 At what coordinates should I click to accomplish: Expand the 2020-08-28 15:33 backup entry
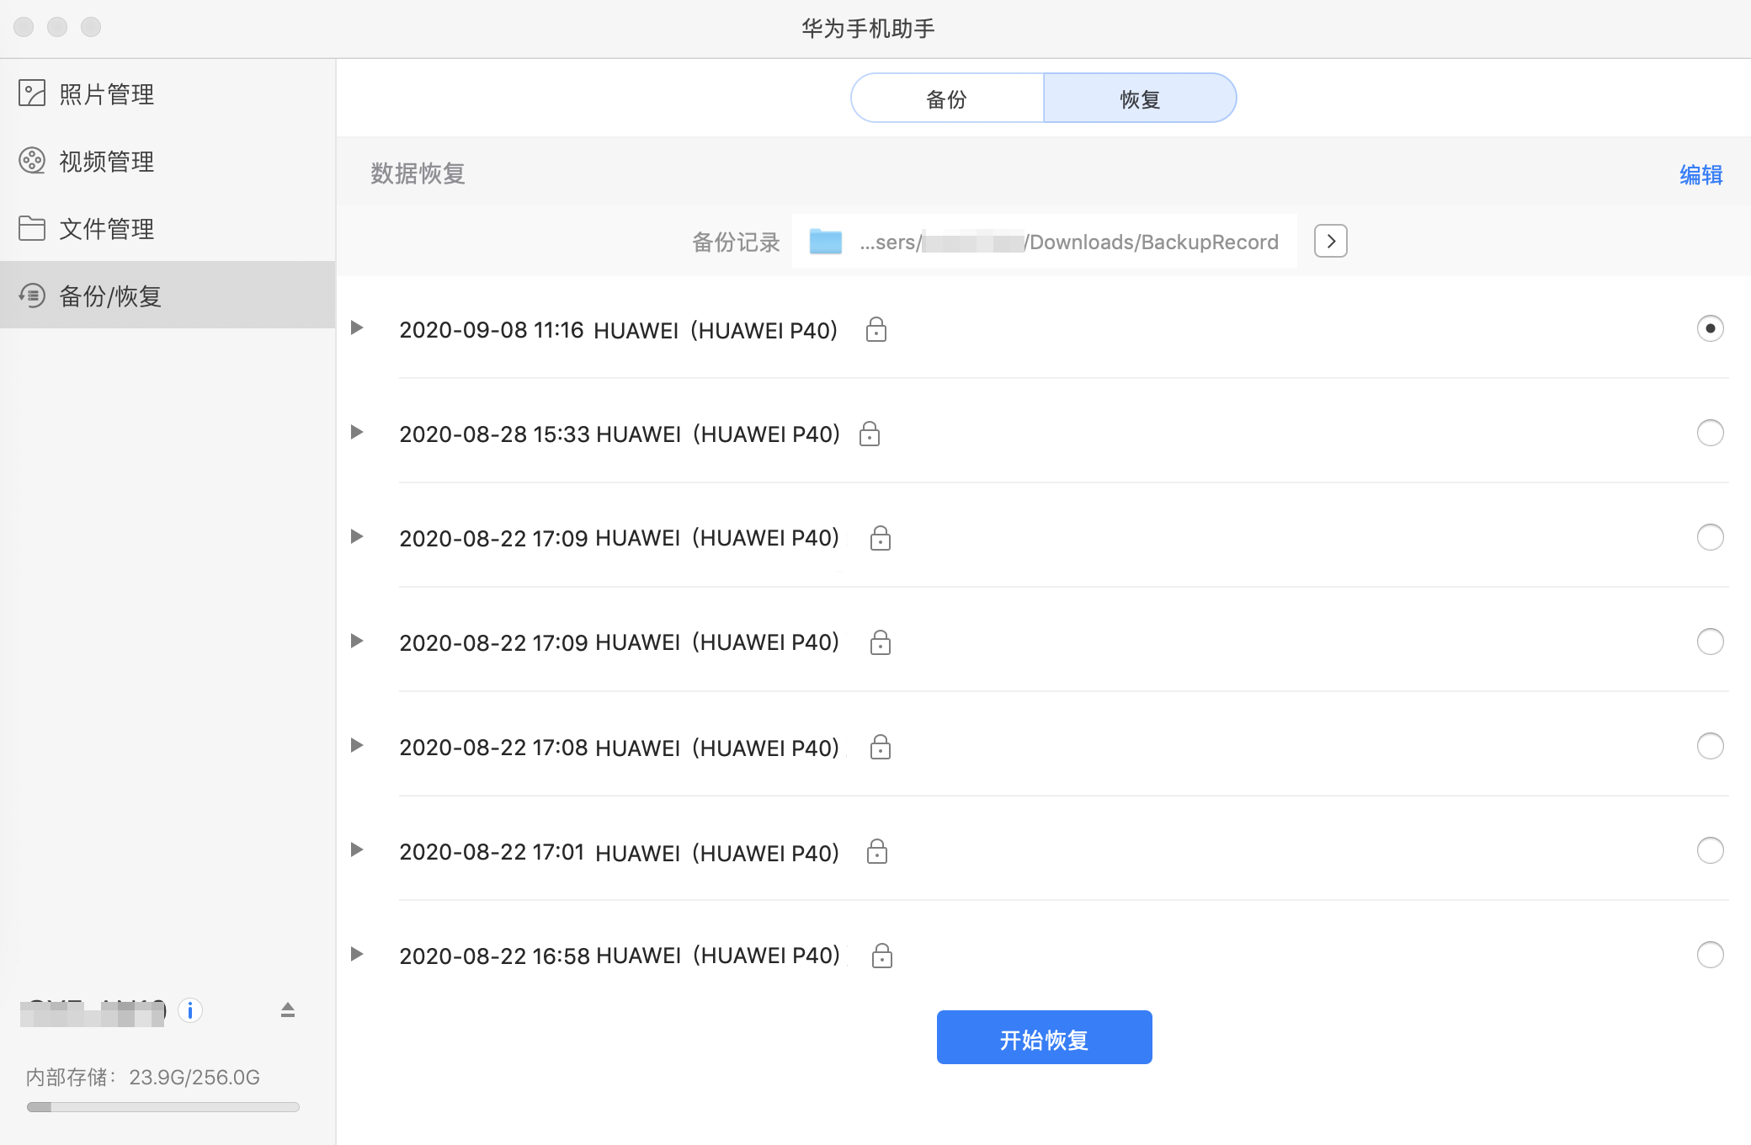(357, 433)
